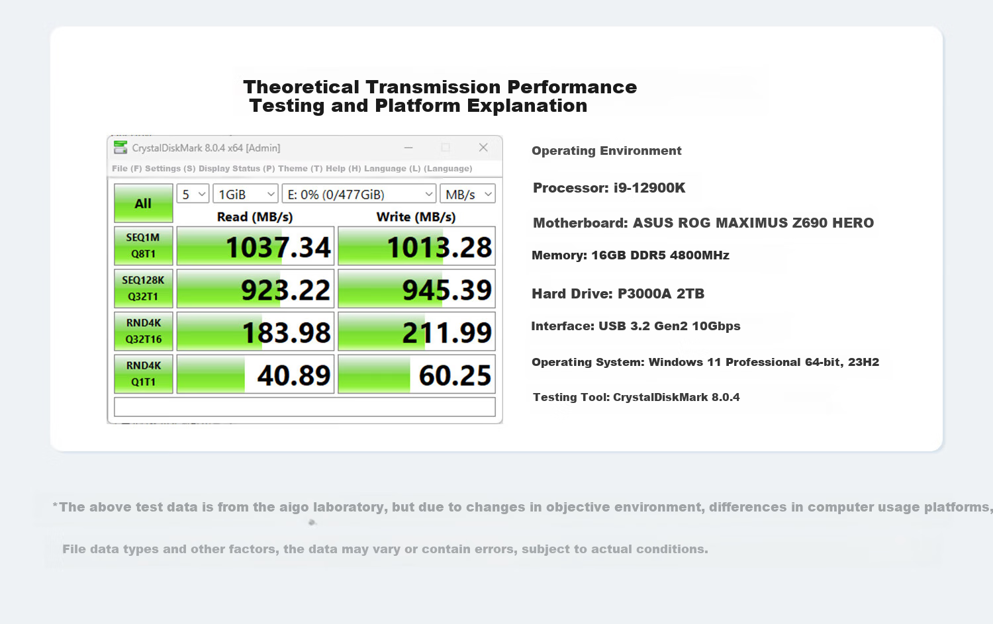
Task: Click the Memory: 16GB DDR5 4800MHz line
Action: pos(630,255)
